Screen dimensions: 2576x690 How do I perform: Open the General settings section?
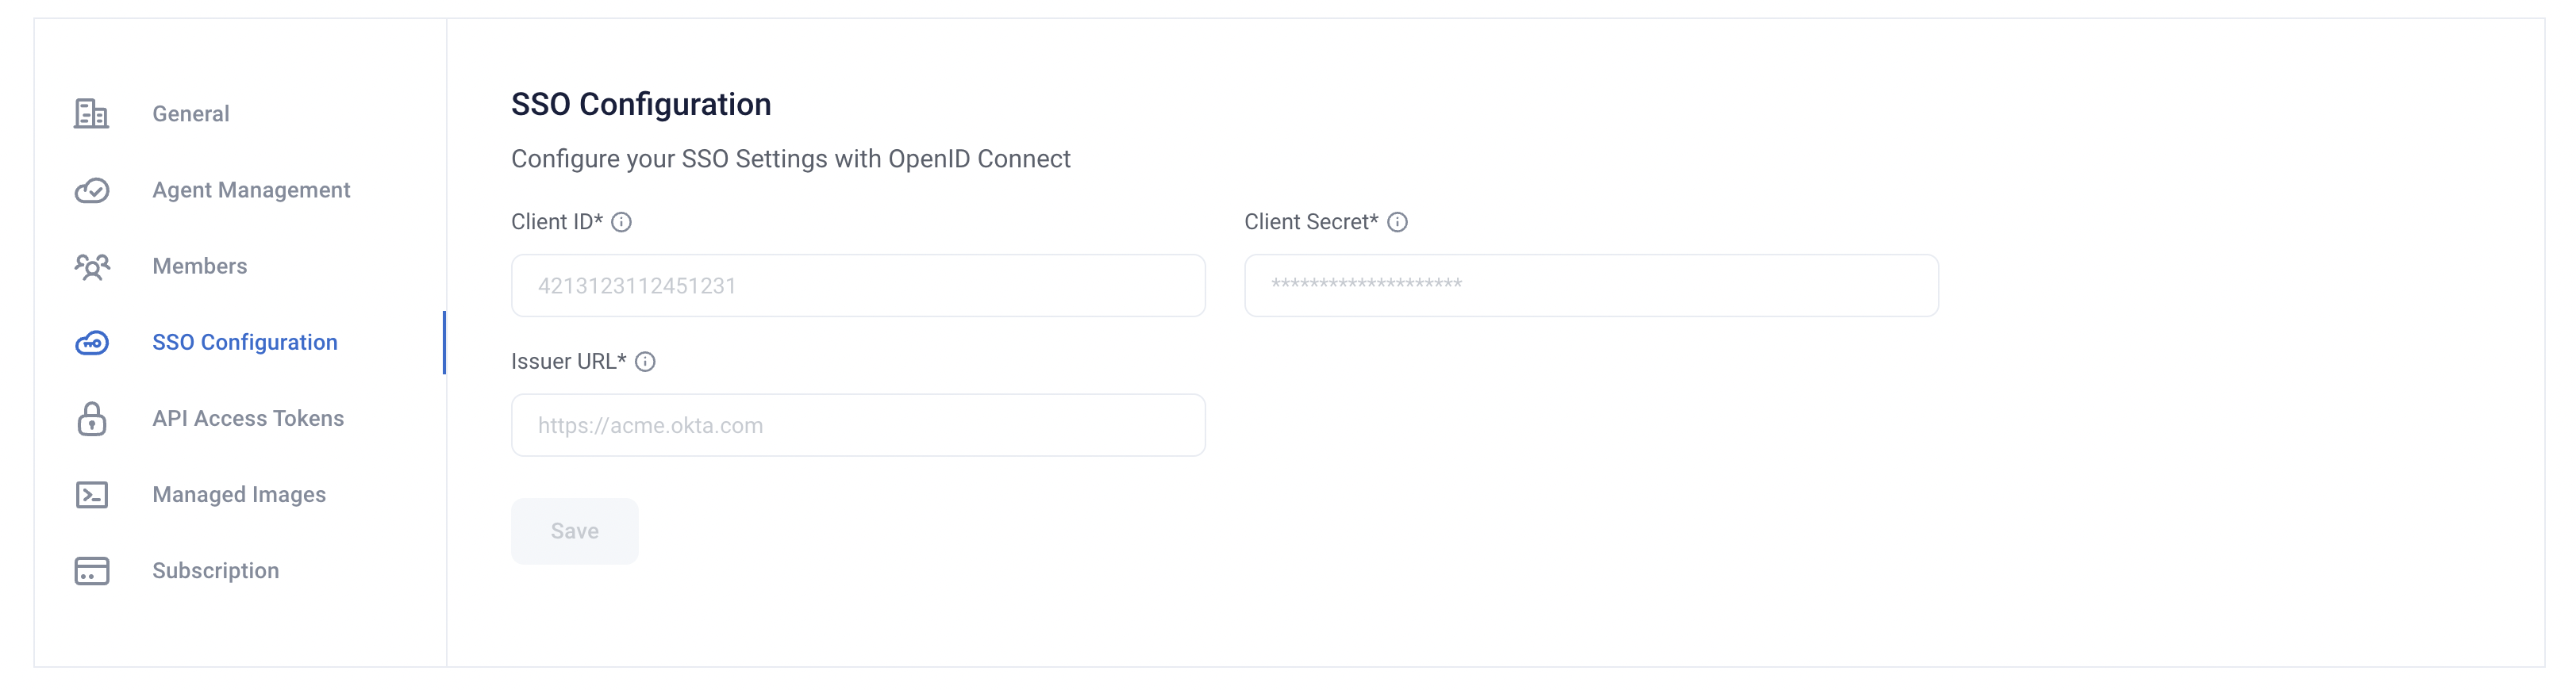coord(190,114)
